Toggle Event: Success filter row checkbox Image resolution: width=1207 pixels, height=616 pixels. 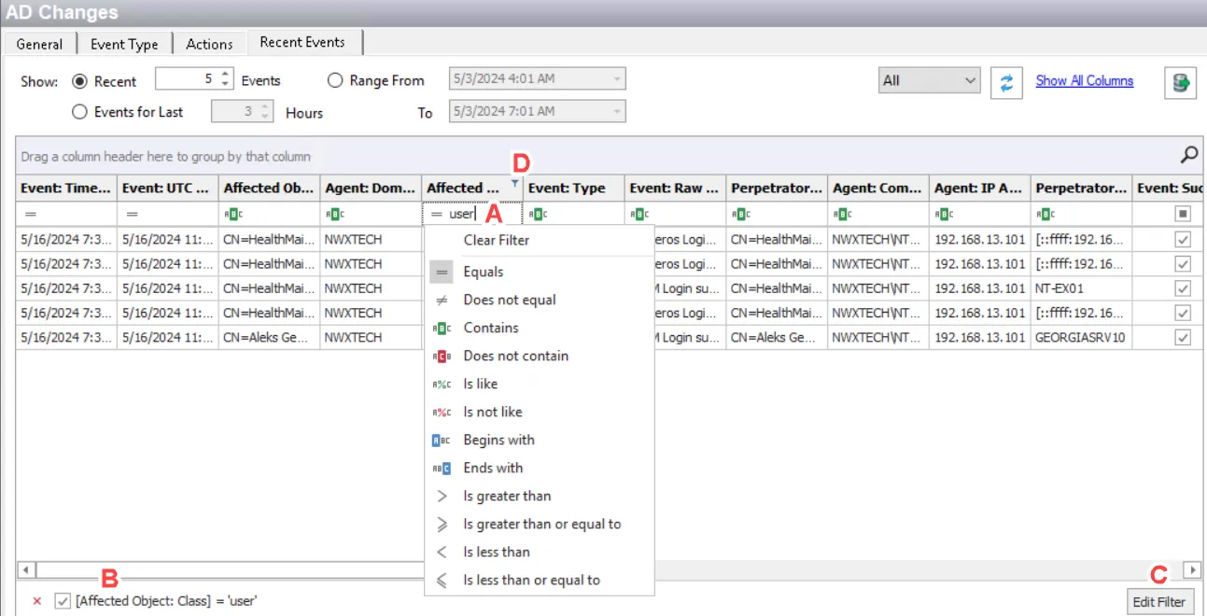[1183, 214]
